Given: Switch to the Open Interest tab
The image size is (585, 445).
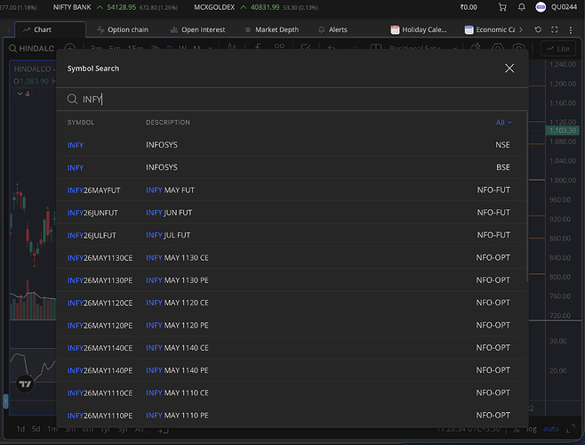Looking at the screenshot, I should pos(197,30).
